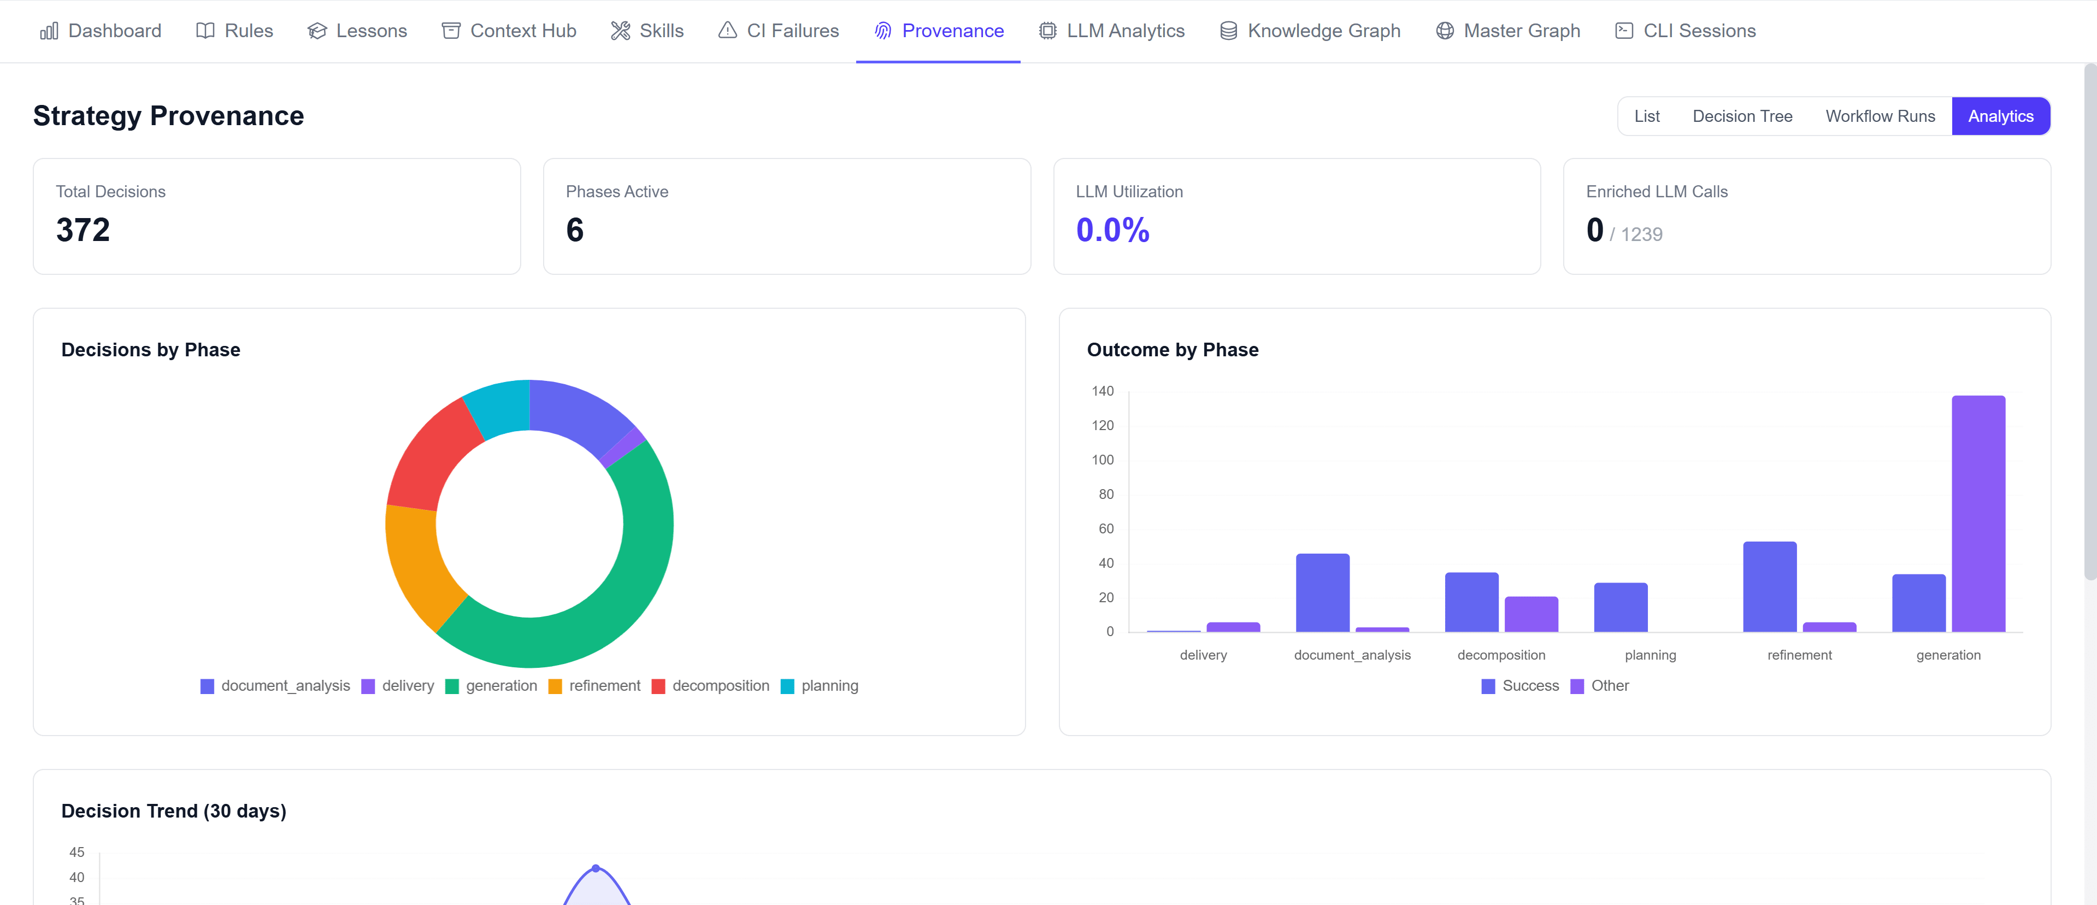Click the Total Decisions value 372
Viewport: 2097px width, 905px height.
click(83, 231)
